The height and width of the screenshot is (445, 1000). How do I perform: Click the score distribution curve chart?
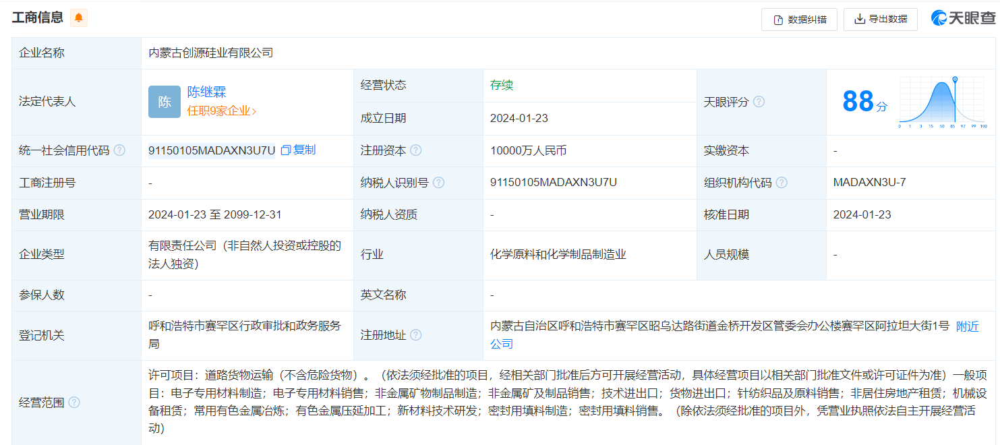point(943,102)
